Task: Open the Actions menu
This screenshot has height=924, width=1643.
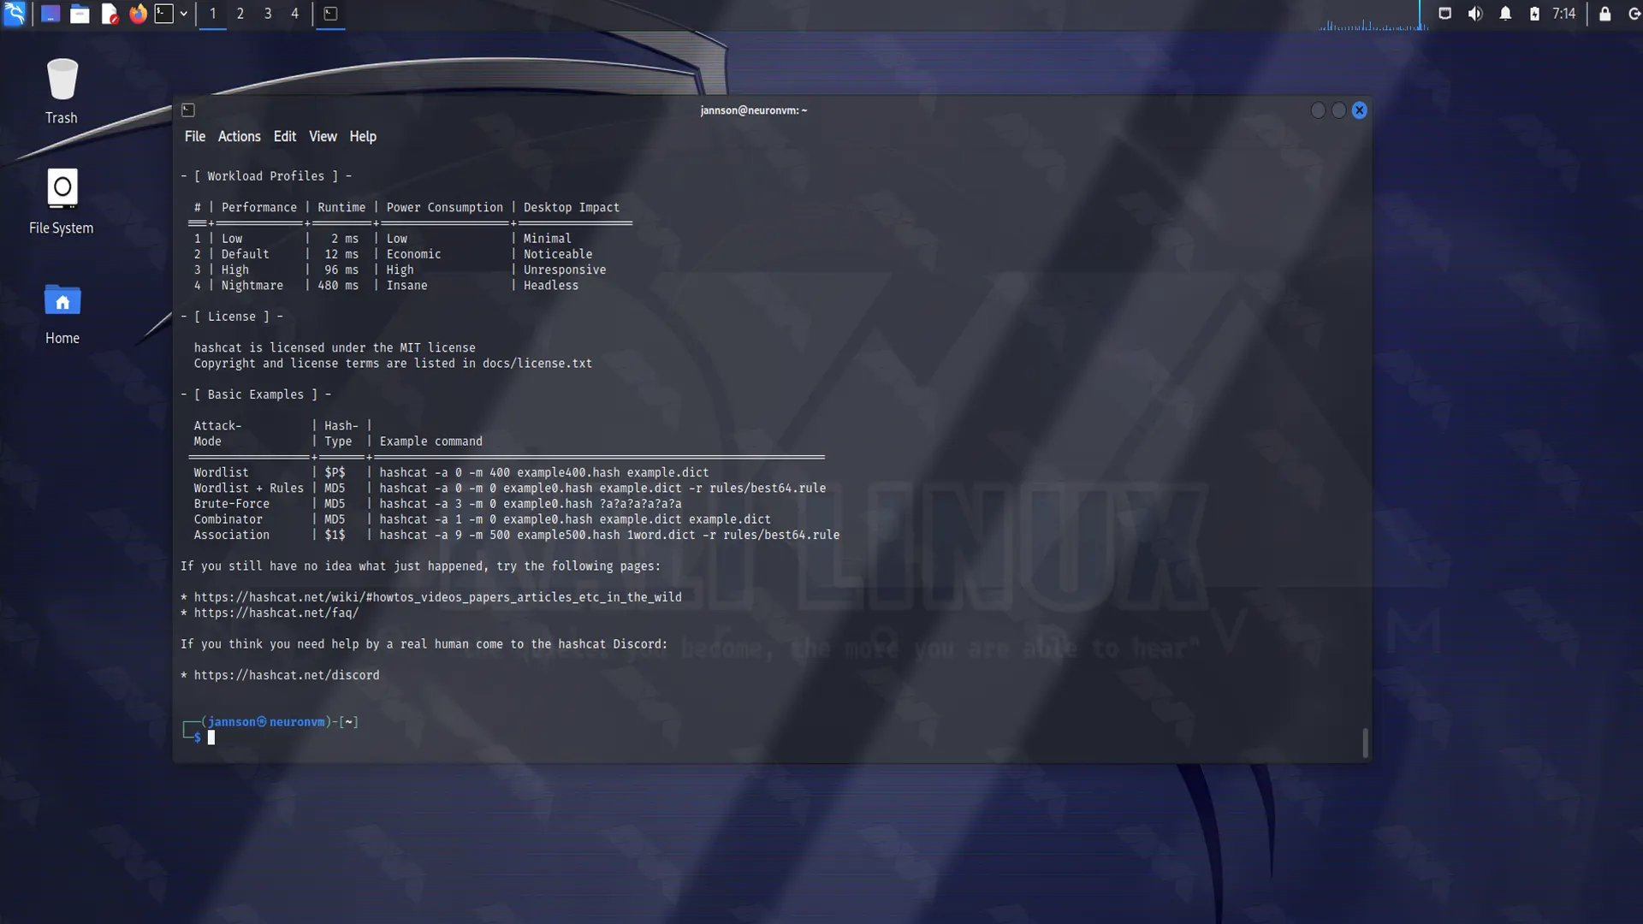Action: (240, 135)
